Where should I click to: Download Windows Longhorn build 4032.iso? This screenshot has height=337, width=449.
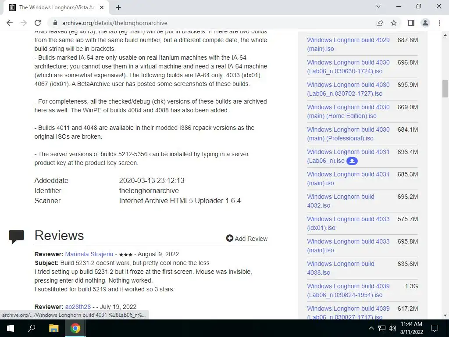point(341,201)
